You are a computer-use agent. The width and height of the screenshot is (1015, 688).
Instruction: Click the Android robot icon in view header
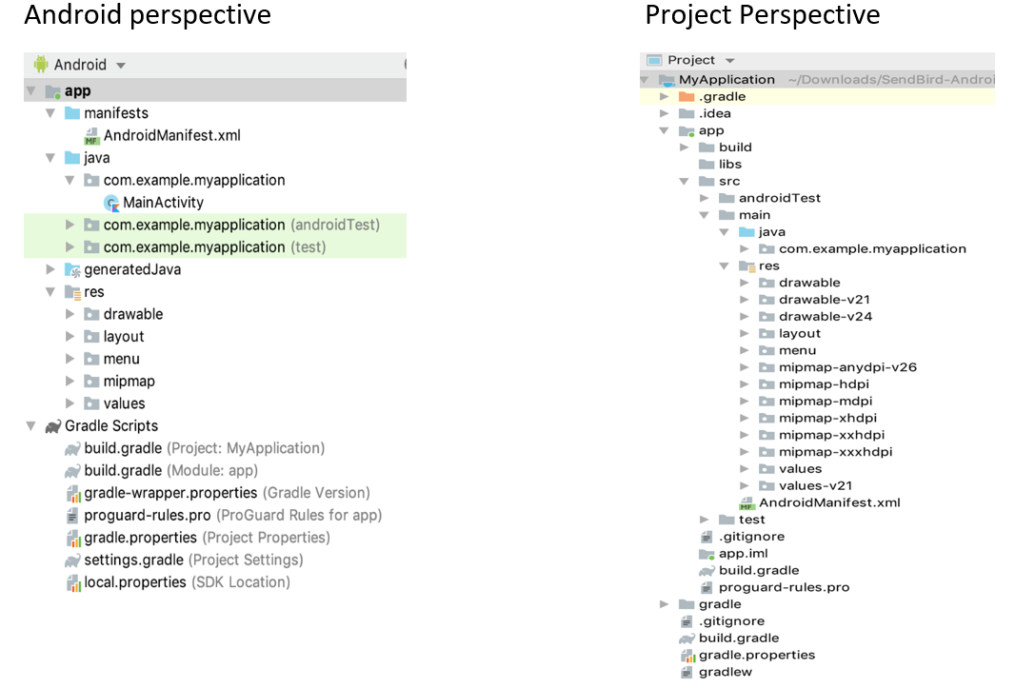pos(41,65)
